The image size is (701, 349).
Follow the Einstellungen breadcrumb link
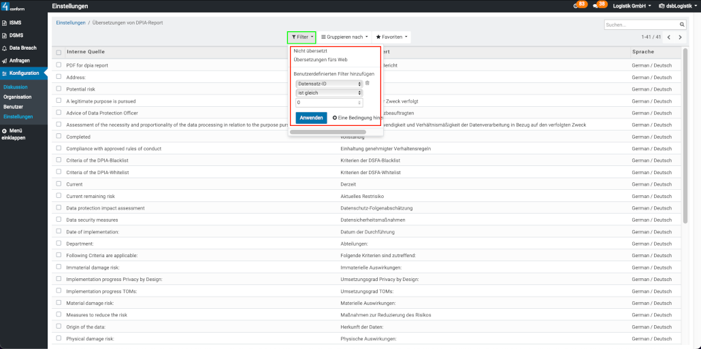coord(71,22)
